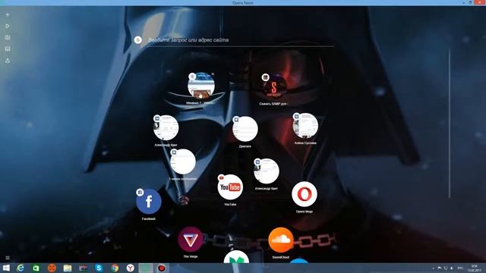486x273 pixels.
Task: Open the sidebar icon just above the download icon
Action: 8,49
